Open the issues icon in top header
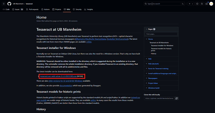 [x=197, y=4]
